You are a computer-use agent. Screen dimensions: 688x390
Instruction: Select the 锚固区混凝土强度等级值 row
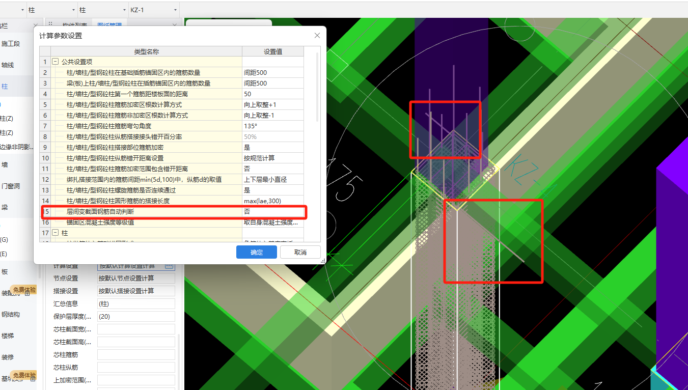coord(146,222)
